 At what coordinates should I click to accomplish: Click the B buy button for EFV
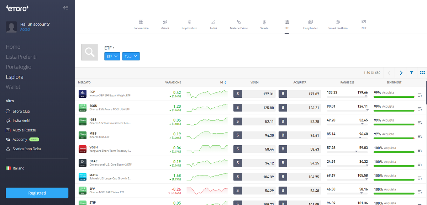point(283,191)
